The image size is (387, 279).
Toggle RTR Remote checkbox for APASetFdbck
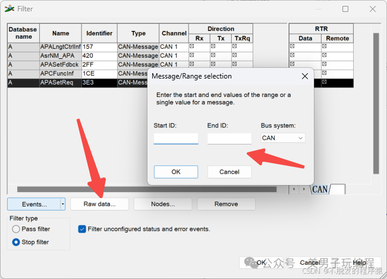point(325,64)
